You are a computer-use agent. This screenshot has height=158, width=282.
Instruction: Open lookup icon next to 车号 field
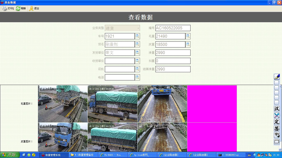click(x=137, y=36)
